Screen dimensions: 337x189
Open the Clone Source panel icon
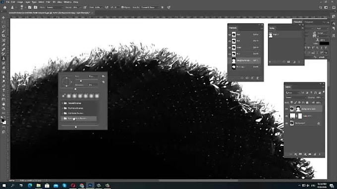[x=36, y=7]
